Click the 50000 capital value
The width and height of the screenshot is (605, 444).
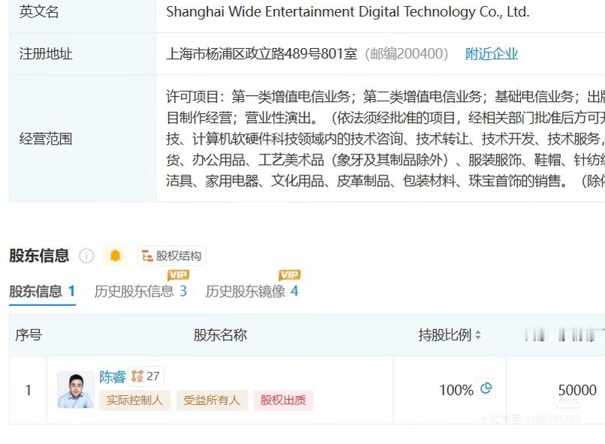(577, 390)
